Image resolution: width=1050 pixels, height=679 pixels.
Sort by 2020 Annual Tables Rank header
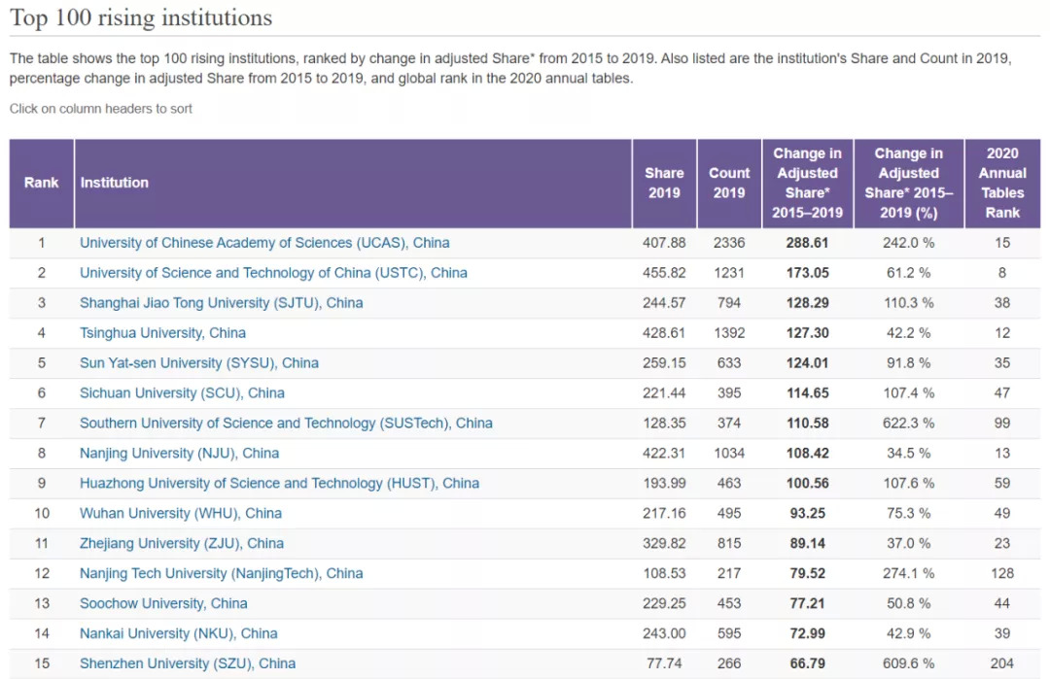pos(1002,183)
